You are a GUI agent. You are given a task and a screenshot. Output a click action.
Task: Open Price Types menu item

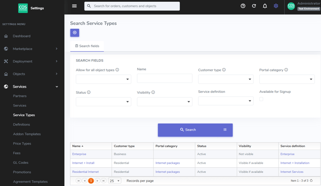click(22, 144)
